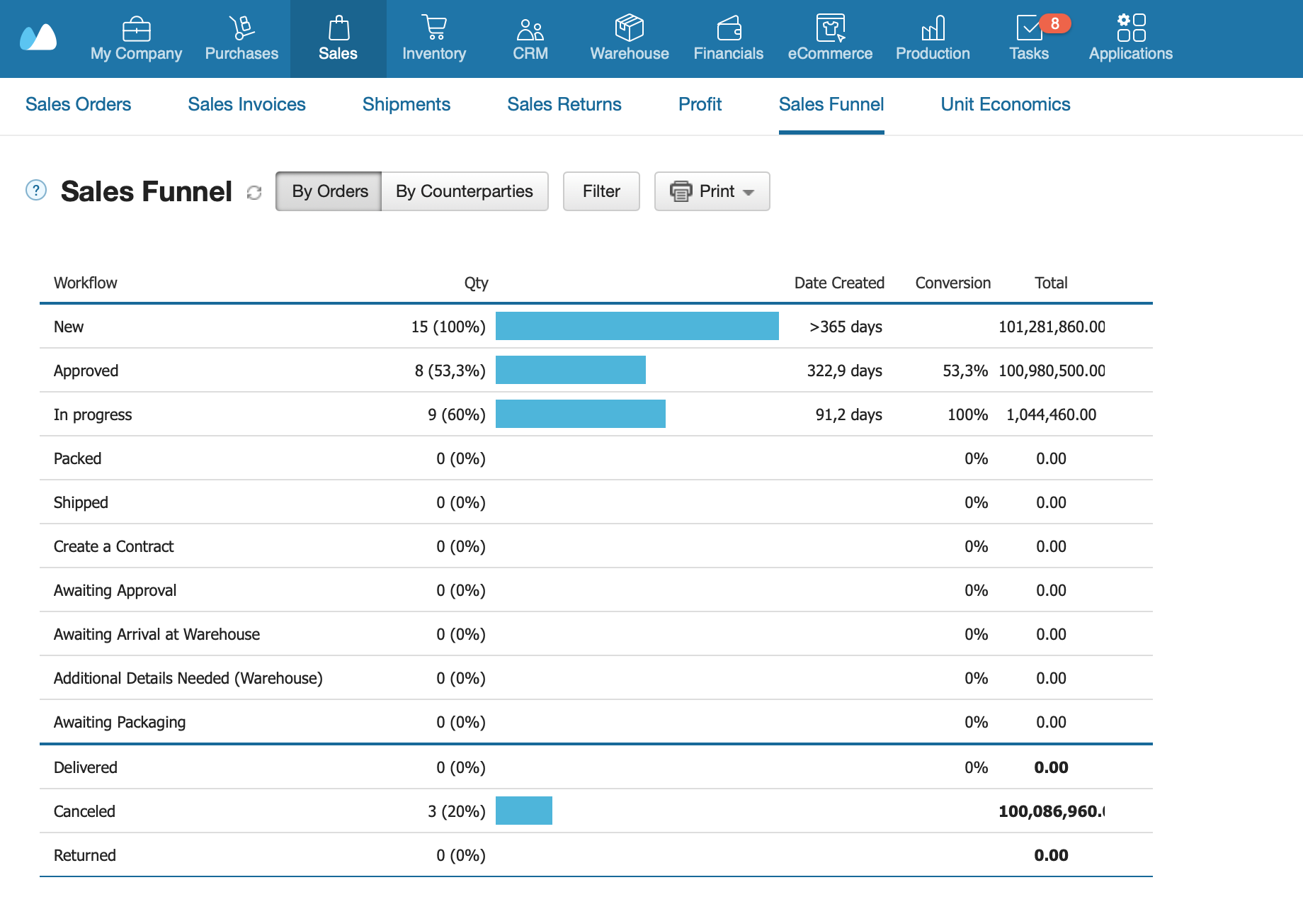Click the printer icon on Print button
Screen dimensions: 1303x914
click(x=681, y=191)
